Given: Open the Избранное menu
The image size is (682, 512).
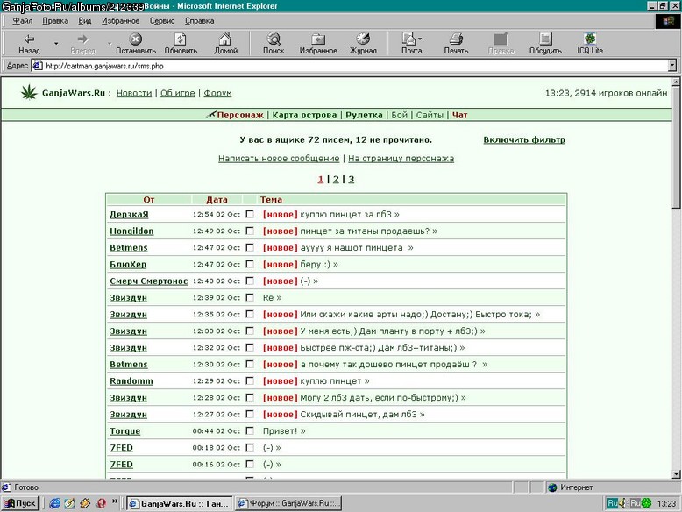Looking at the screenshot, I should click(120, 21).
